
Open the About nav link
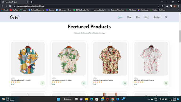[147, 17]
